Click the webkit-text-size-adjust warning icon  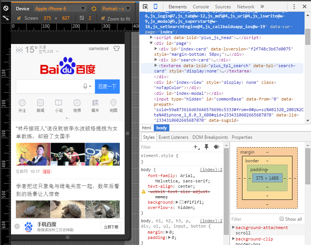144,192
